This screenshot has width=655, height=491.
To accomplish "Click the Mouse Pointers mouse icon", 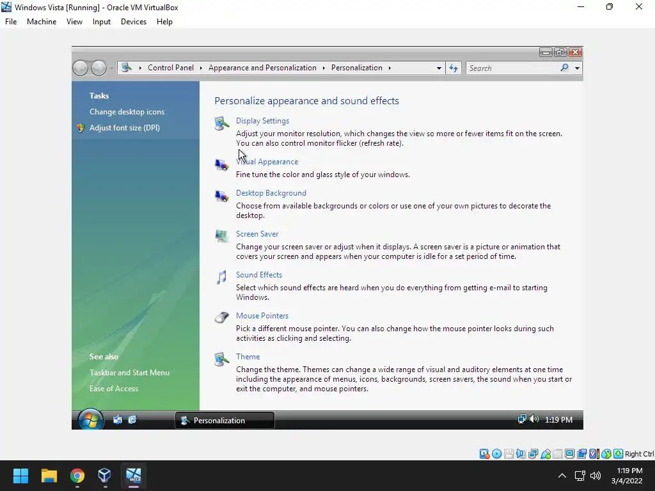I will (x=222, y=318).
